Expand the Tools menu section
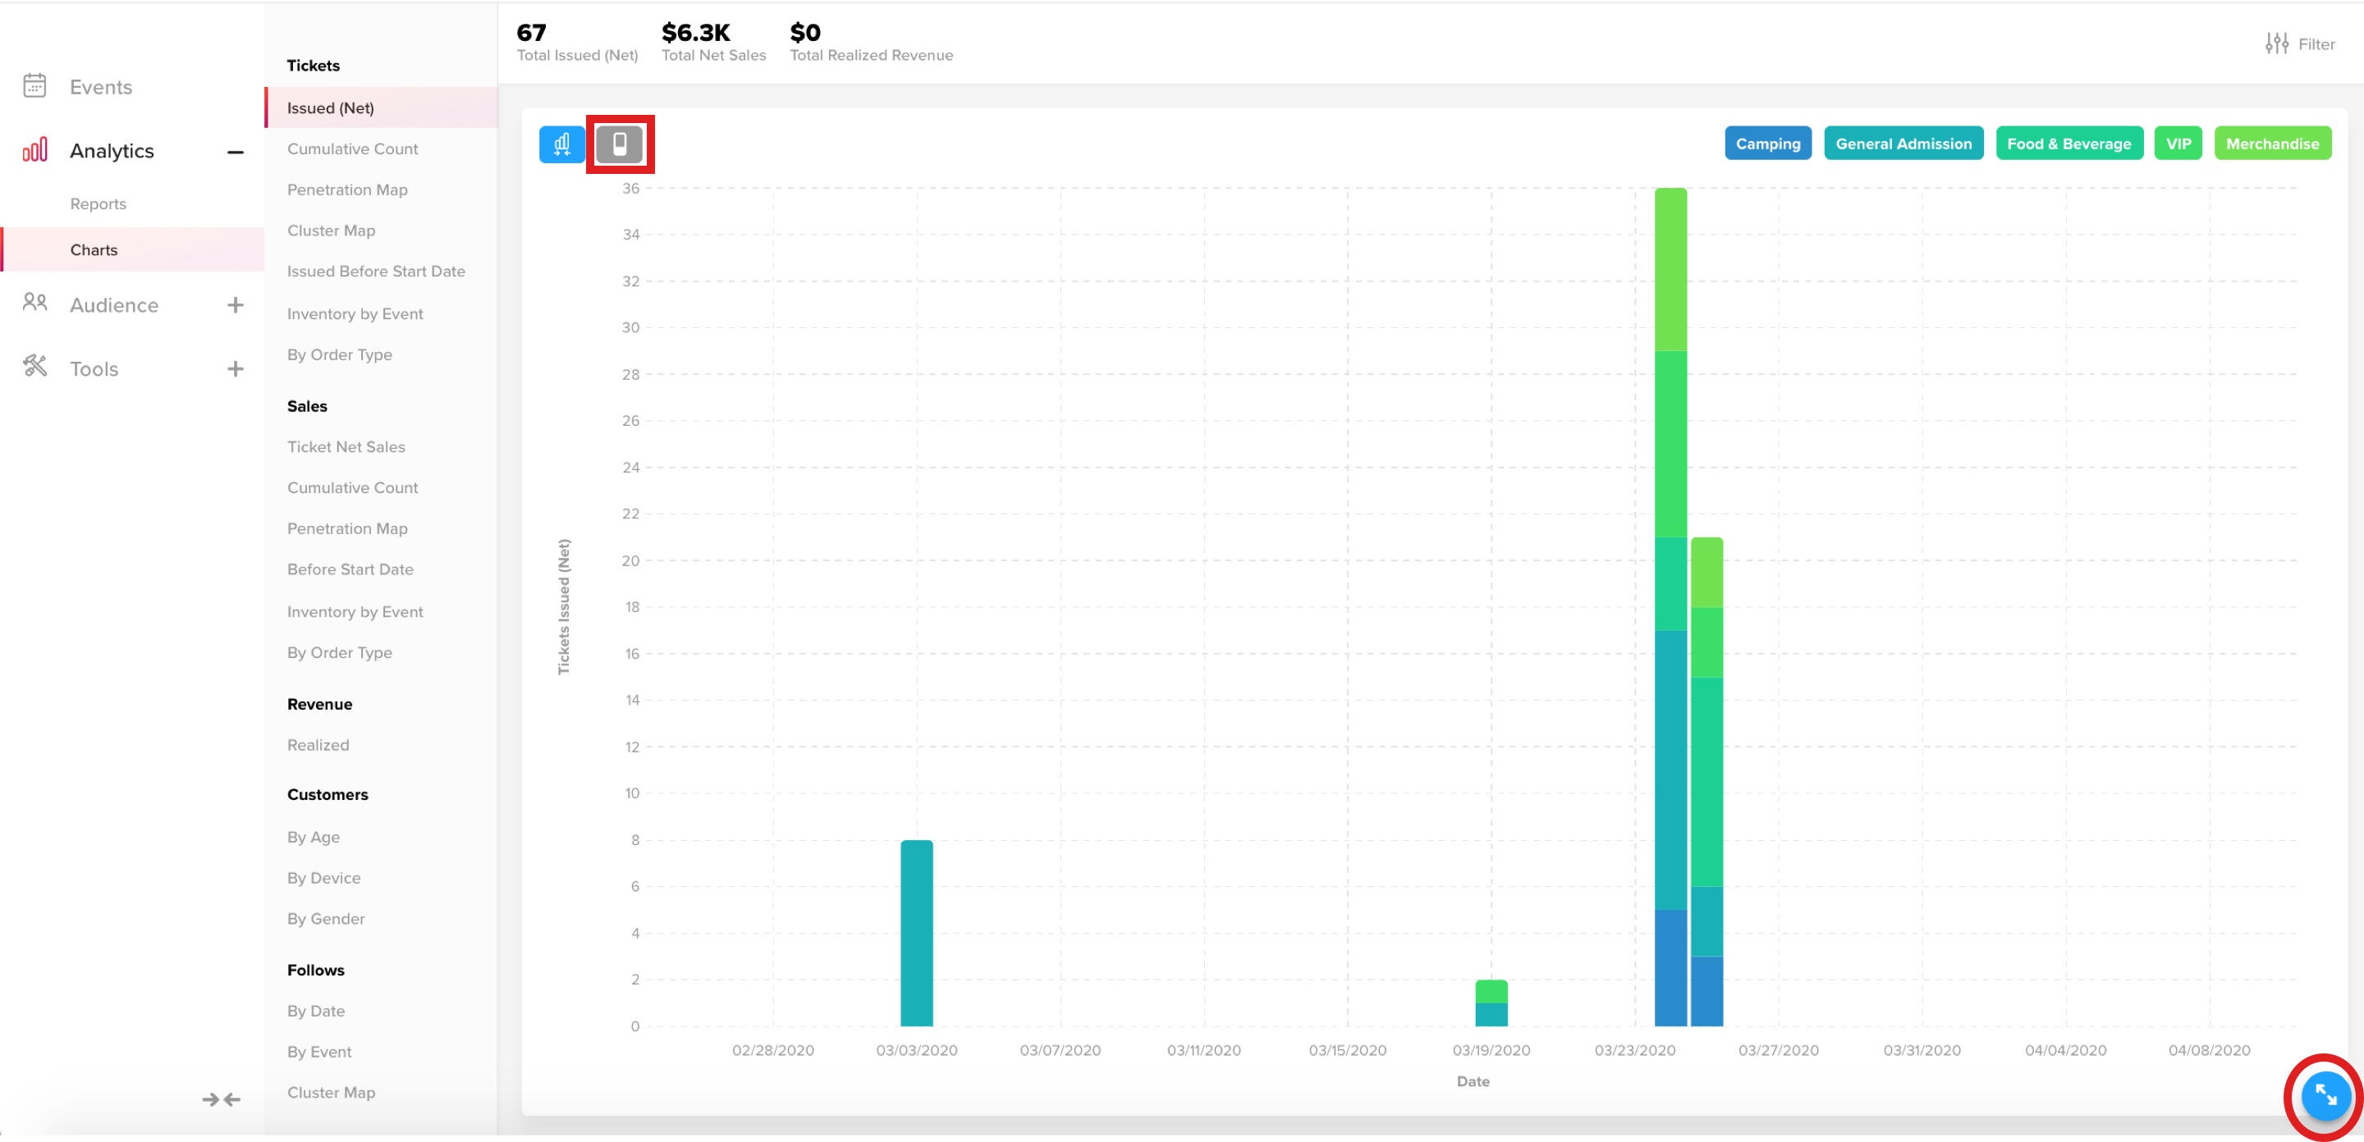Viewport: 2364px width, 1142px height. (x=236, y=368)
